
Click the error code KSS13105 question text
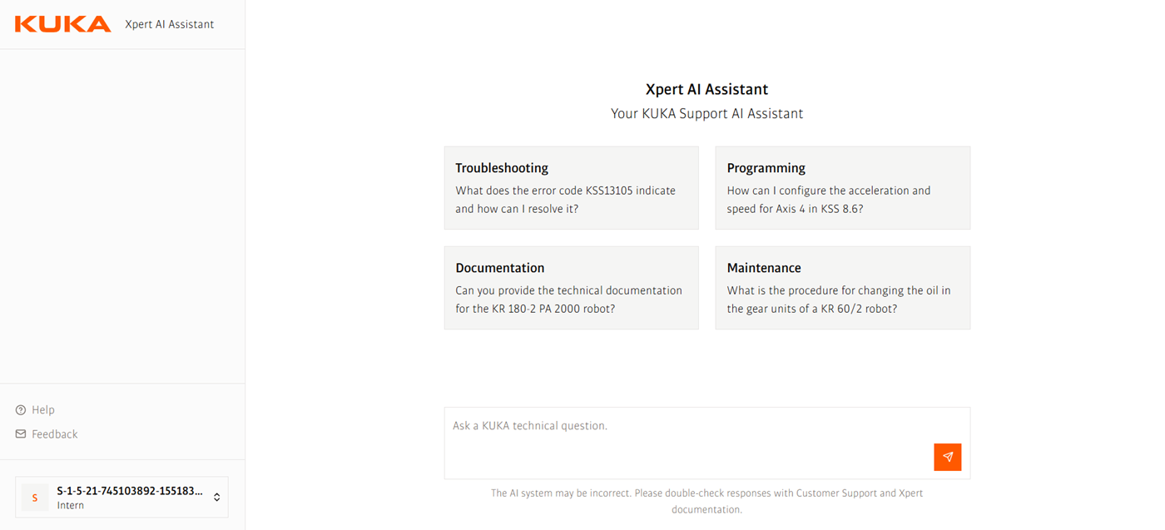[566, 200]
